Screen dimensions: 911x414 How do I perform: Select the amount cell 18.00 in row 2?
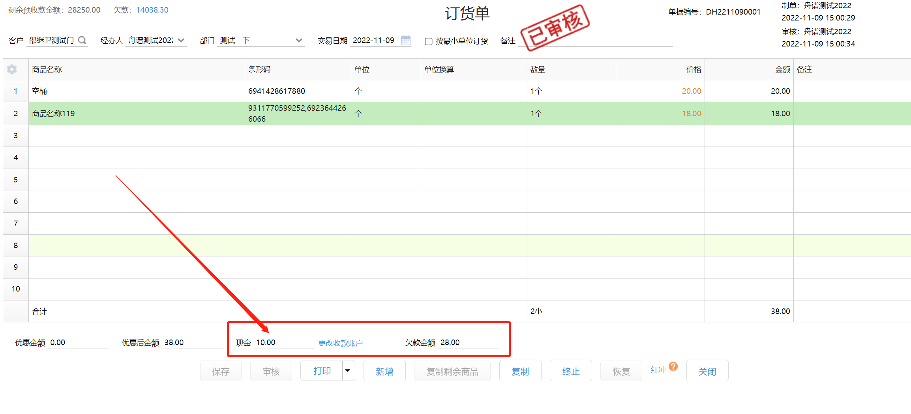point(749,113)
